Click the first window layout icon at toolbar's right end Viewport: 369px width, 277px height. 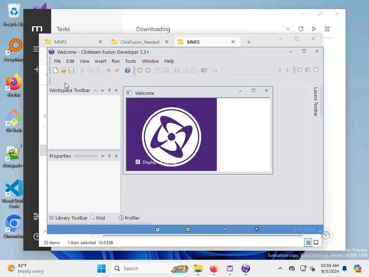pos(299,70)
